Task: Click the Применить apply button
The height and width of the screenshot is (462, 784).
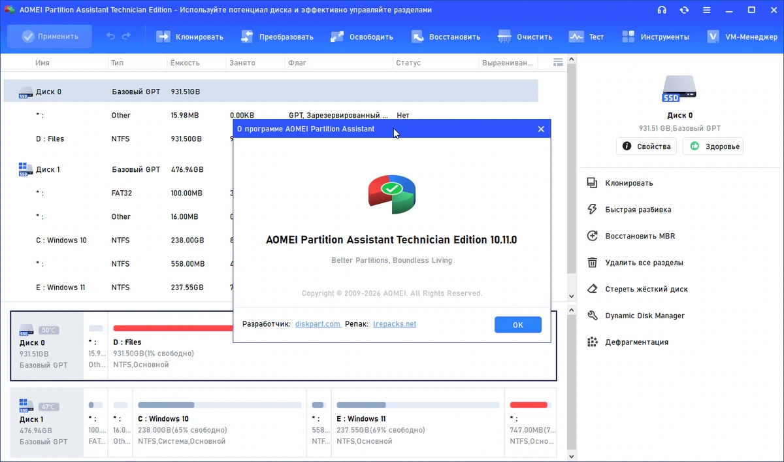Action: [50, 37]
